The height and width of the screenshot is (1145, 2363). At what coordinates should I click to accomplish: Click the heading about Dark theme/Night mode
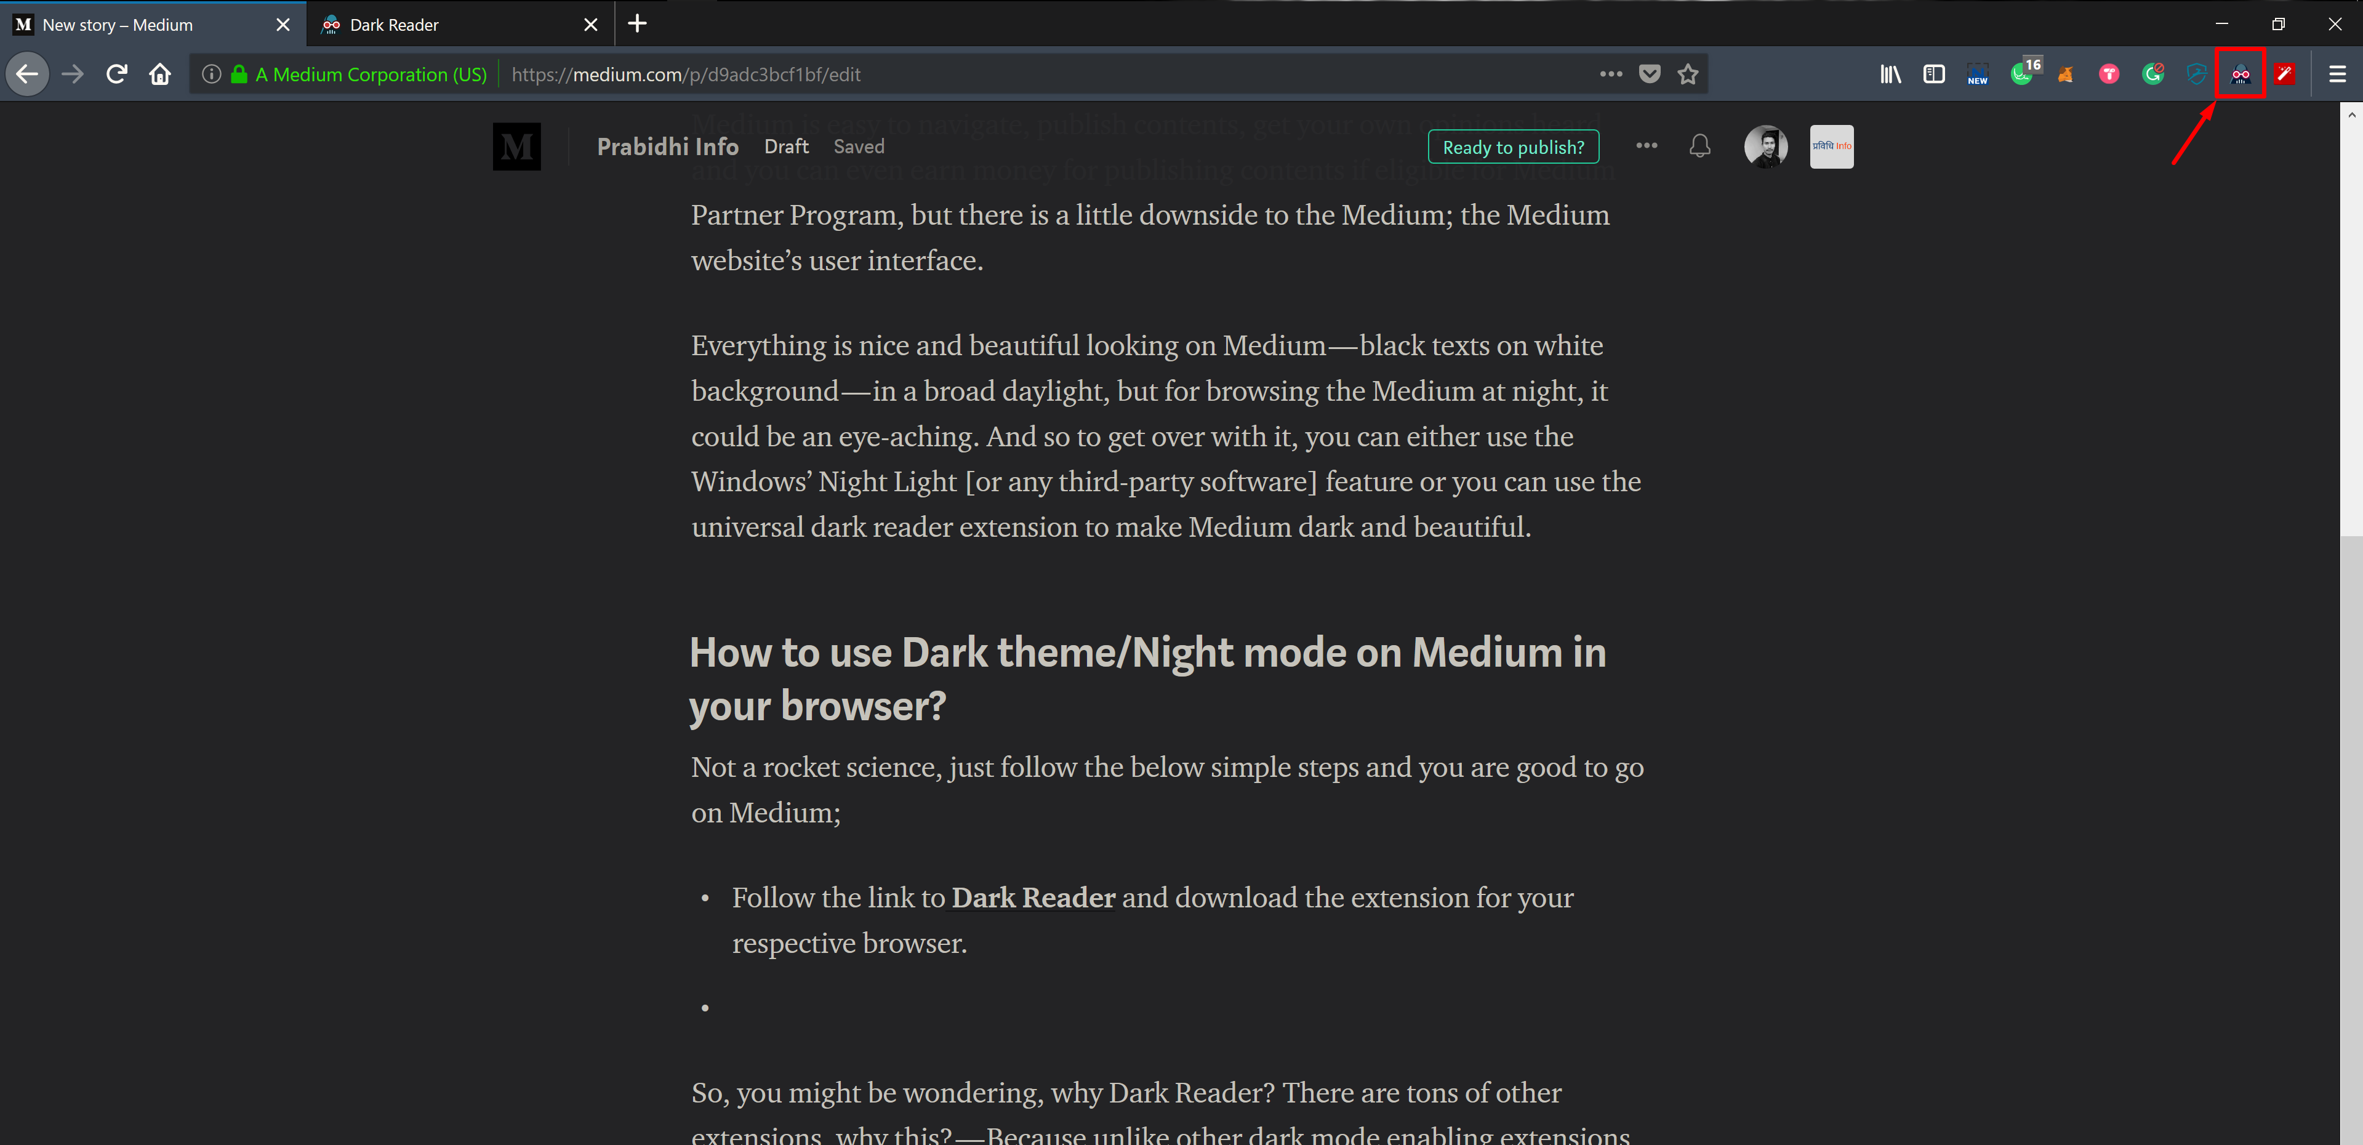(1147, 679)
